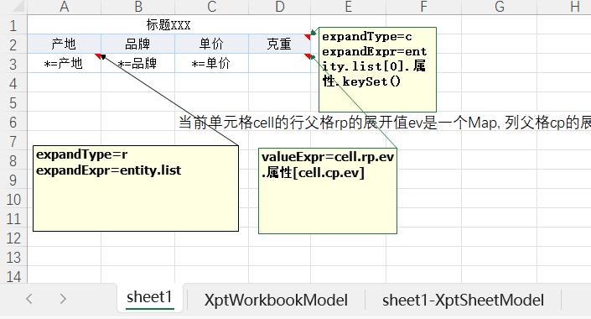
Task: Open the XptWorkbookModel sheet tab
Action: pos(276,301)
